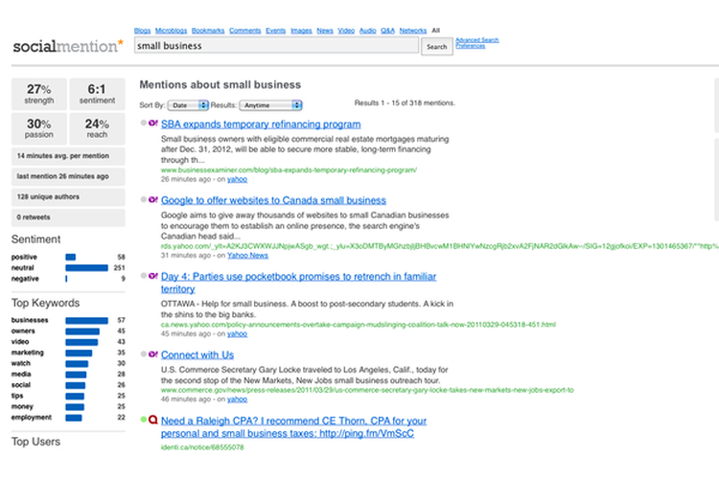Switch to the Networks search tab
The height and width of the screenshot is (479, 719).
pos(412,31)
